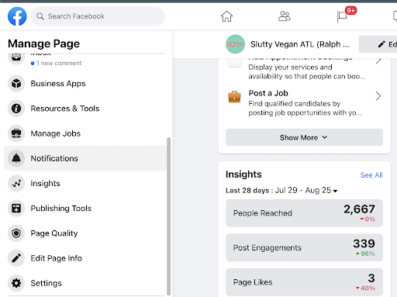Viewport: 397px width, 297px height.
Task: Open Settings menu item
Action: (x=85, y=283)
